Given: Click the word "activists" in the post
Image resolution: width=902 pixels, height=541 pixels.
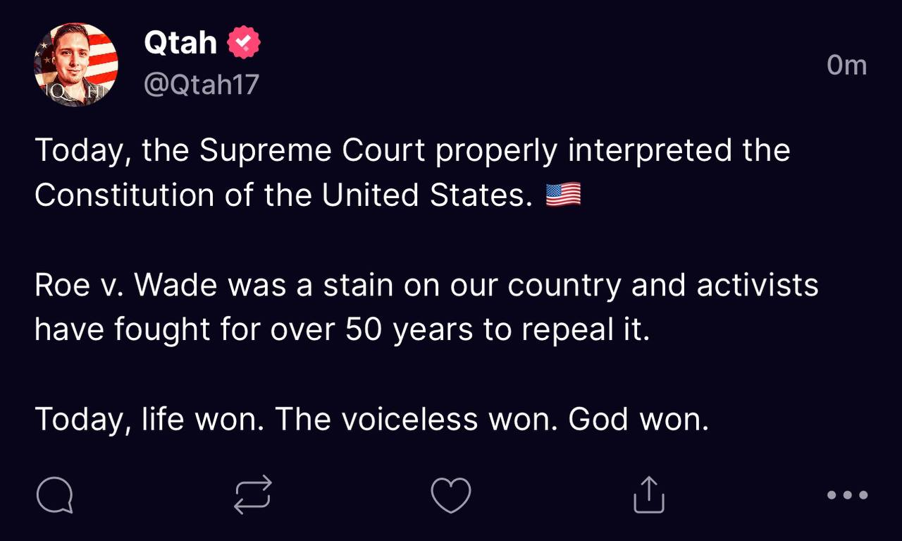Looking at the screenshot, I should tap(758, 286).
